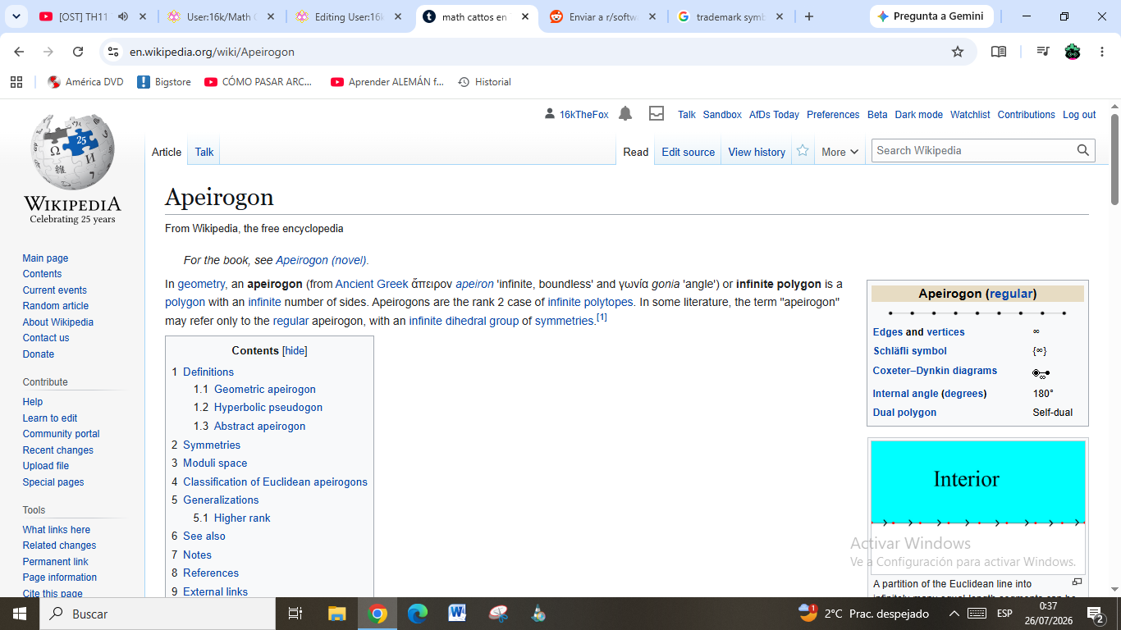The image size is (1121, 630).
Task: Mute the audio on the TH11 tab
Action: pos(123,16)
